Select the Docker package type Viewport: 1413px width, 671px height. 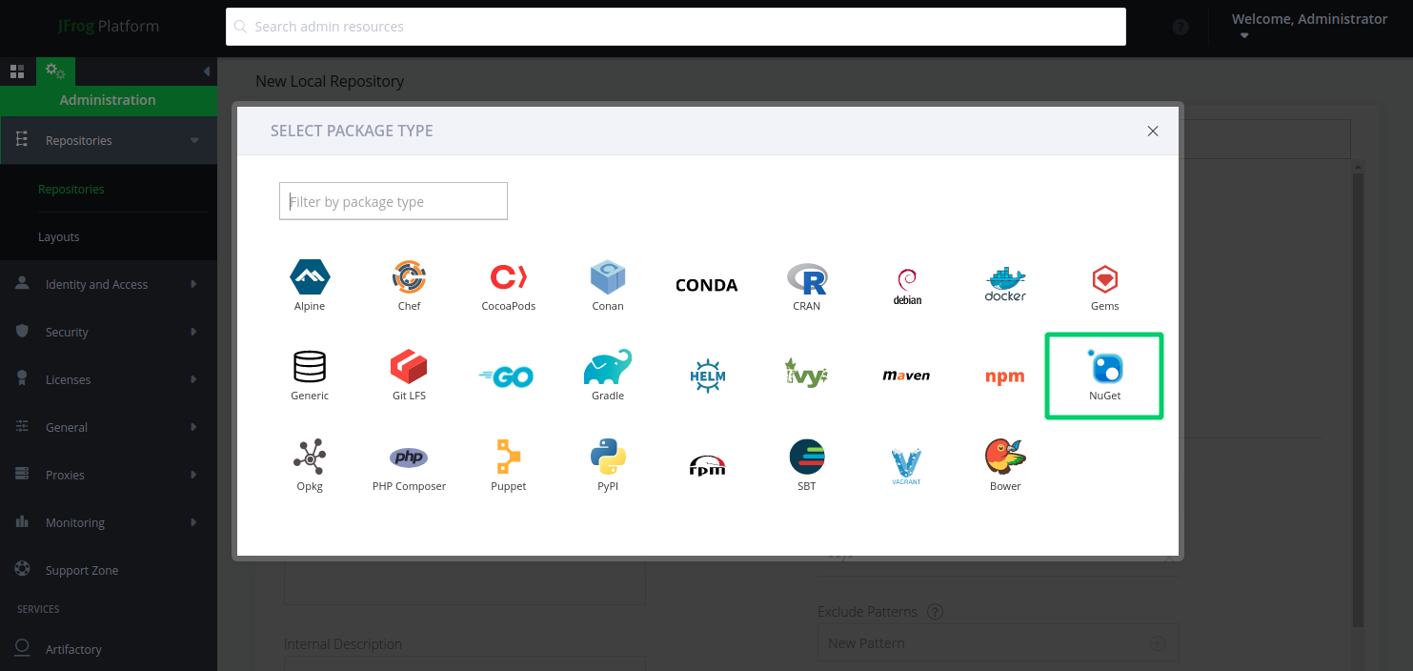point(1005,283)
